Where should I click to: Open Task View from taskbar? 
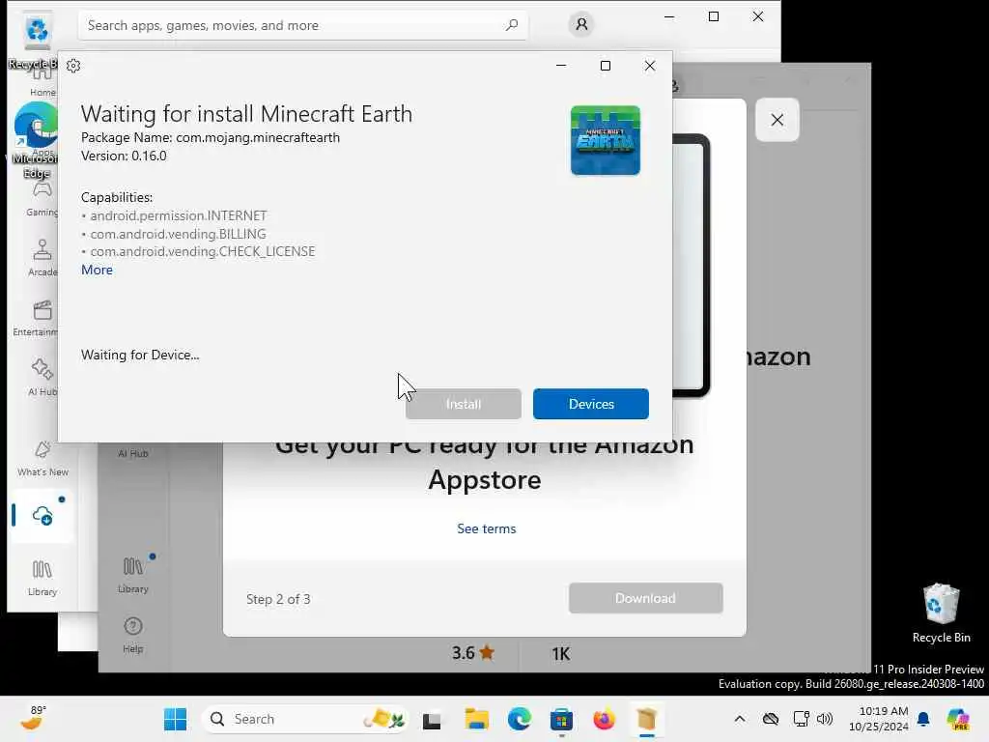pos(432,719)
